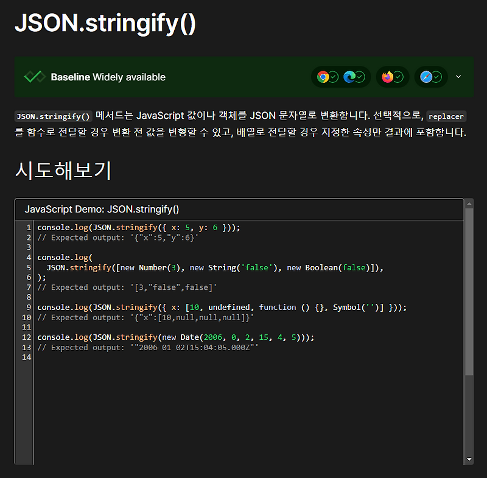This screenshot has width=487, height=478.
Task: Click the word undefined on line 9
Action: tap(229, 307)
